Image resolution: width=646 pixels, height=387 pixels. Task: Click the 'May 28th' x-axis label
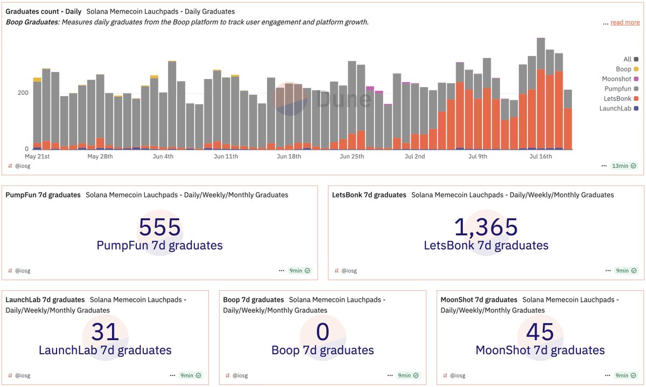(100, 156)
